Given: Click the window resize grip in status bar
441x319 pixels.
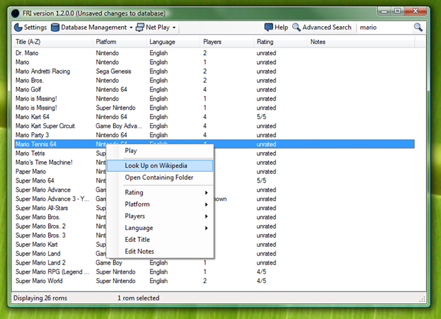Looking at the screenshot, I should click(422, 300).
